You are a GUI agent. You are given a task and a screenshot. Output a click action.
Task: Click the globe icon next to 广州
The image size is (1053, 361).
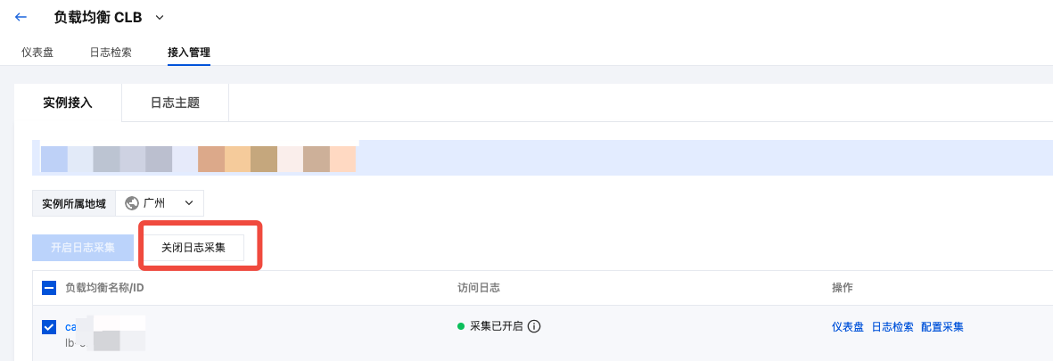pos(132,202)
